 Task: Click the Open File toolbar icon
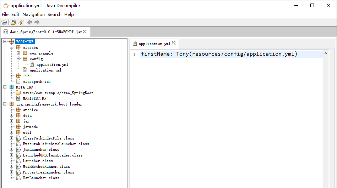pos(4,22)
